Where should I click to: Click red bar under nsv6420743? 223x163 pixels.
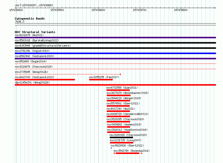pyautogui.click(x=45, y=80)
